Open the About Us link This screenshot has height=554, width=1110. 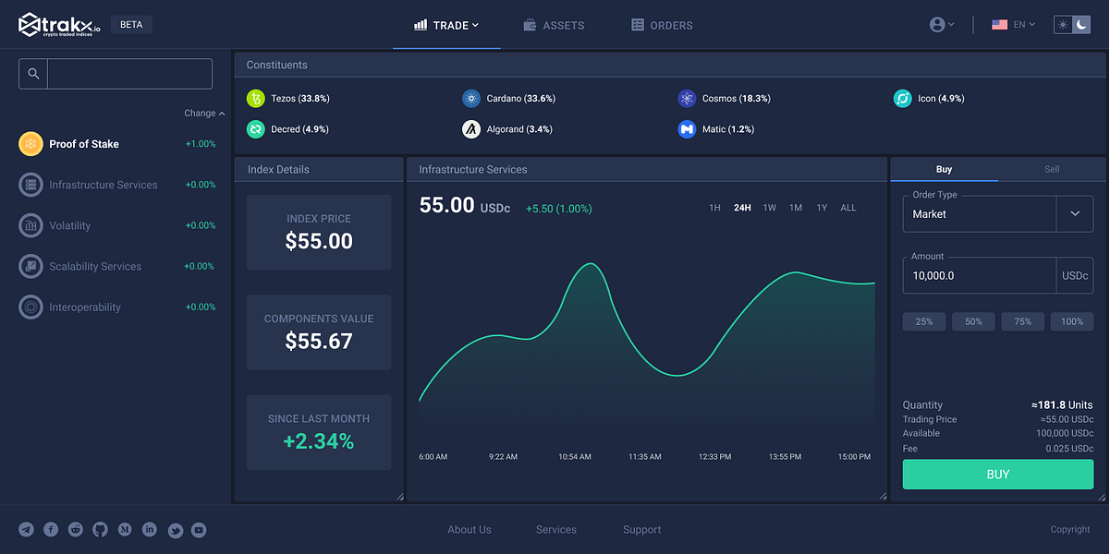(x=470, y=530)
